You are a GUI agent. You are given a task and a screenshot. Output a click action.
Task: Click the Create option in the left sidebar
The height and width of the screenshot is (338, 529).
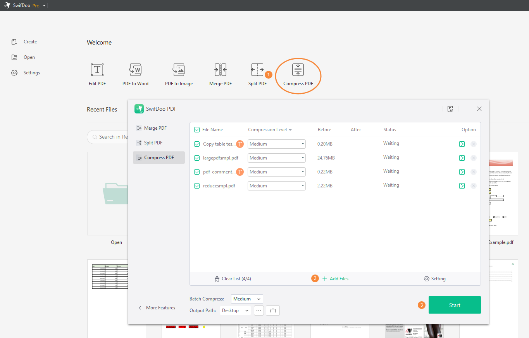pos(24,42)
